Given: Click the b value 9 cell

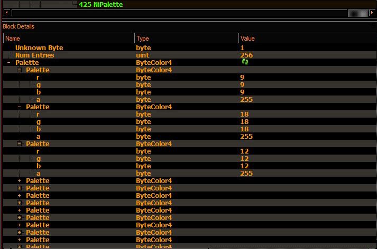Looking at the screenshot, I should 242,92.
